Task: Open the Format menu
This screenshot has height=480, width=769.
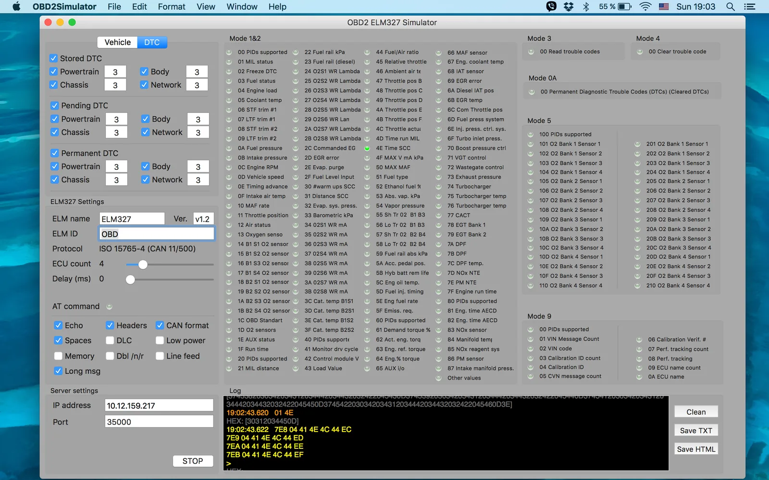Action: click(172, 7)
